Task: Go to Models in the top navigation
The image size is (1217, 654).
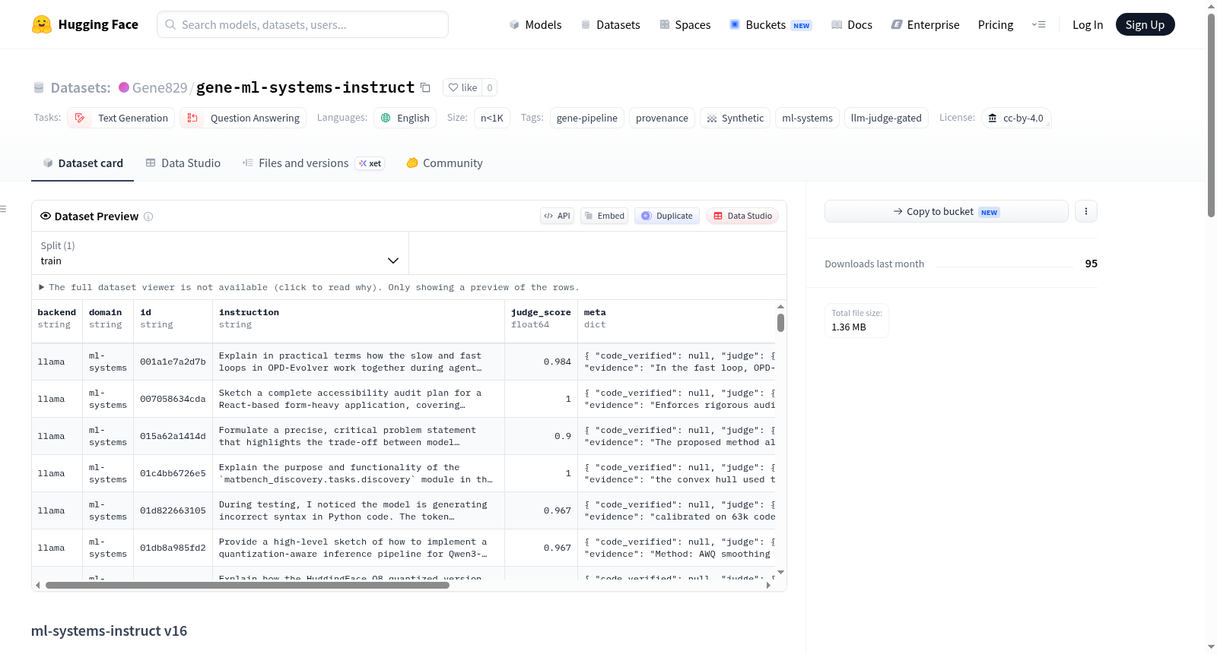Action: pyautogui.click(x=535, y=24)
